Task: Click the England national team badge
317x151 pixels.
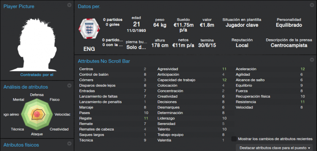Action: coord(89,28)
